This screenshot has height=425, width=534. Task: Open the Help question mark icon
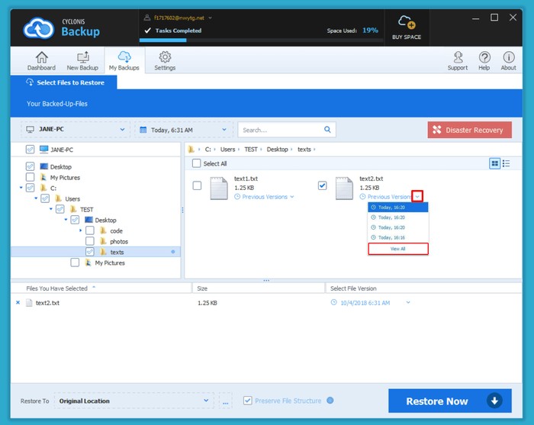(x=484, y=58)
